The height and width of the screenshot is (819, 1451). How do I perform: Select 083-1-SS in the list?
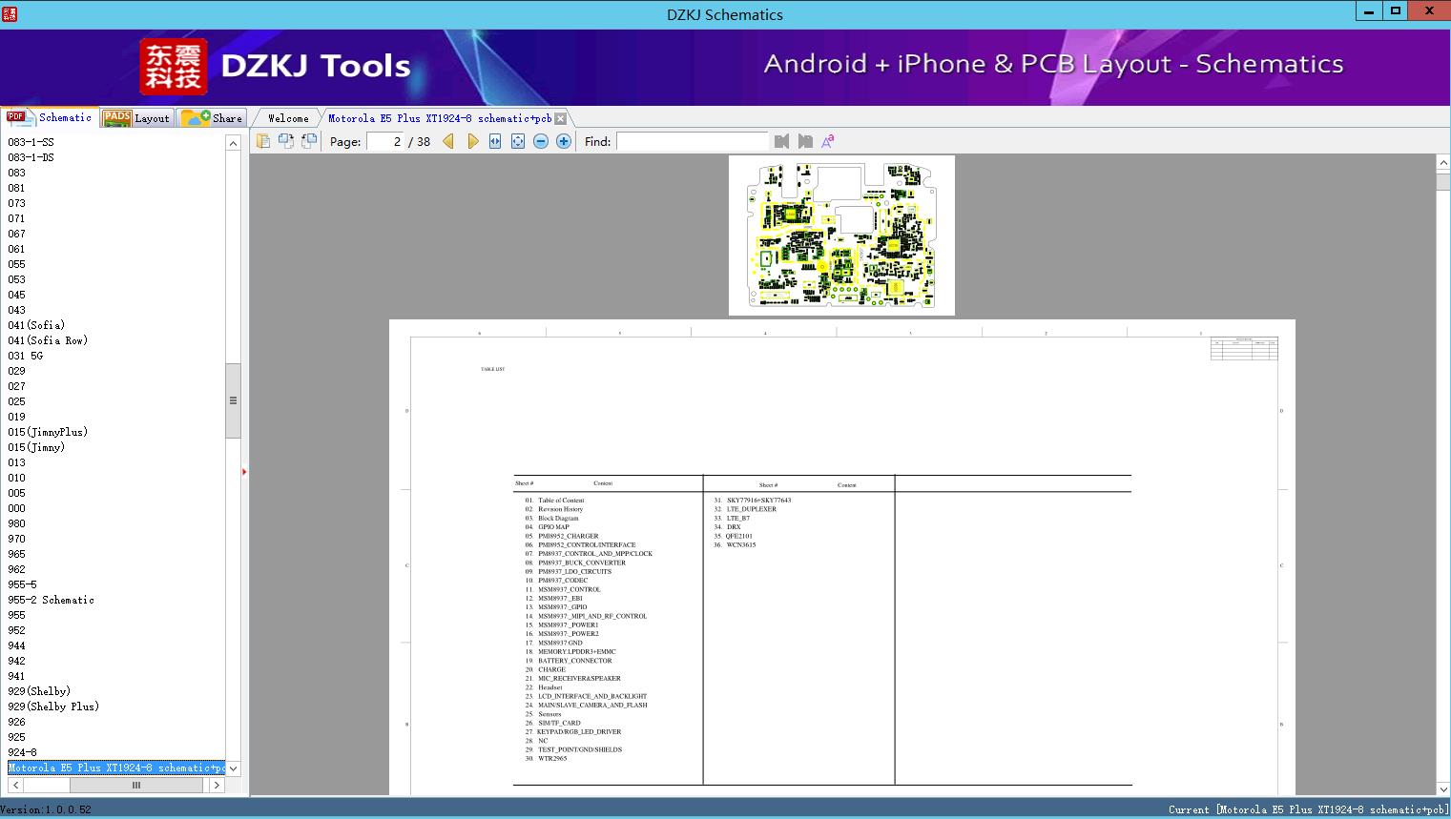coord(31,142)
